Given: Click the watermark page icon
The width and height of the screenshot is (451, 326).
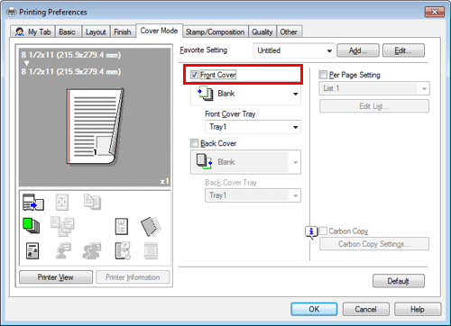Looking at the screenshot, I should pos(122,226).
